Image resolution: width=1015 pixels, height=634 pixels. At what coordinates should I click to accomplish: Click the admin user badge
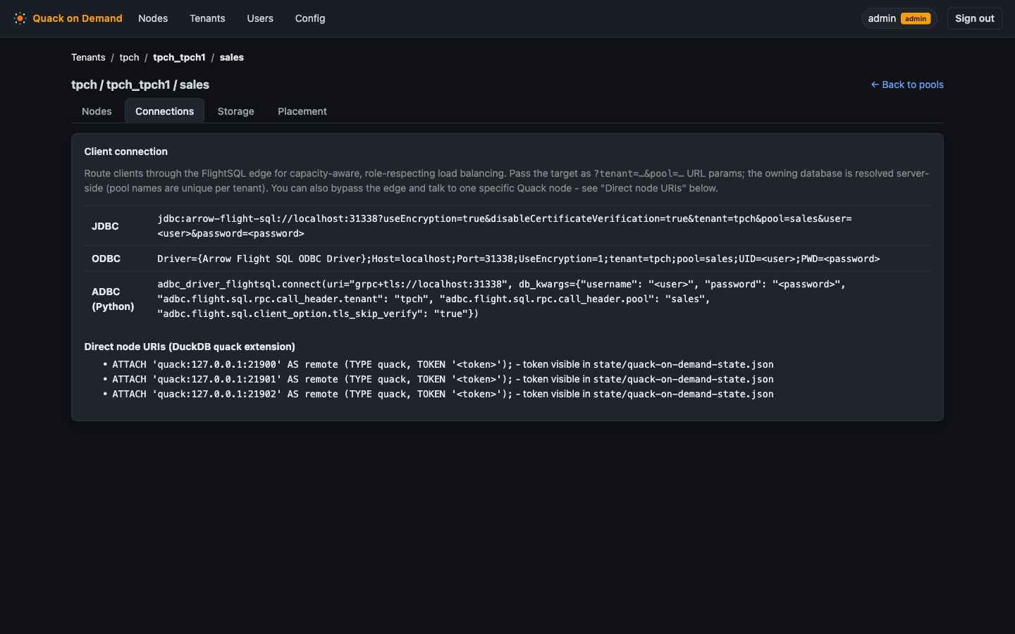click(x=899, y=18)
